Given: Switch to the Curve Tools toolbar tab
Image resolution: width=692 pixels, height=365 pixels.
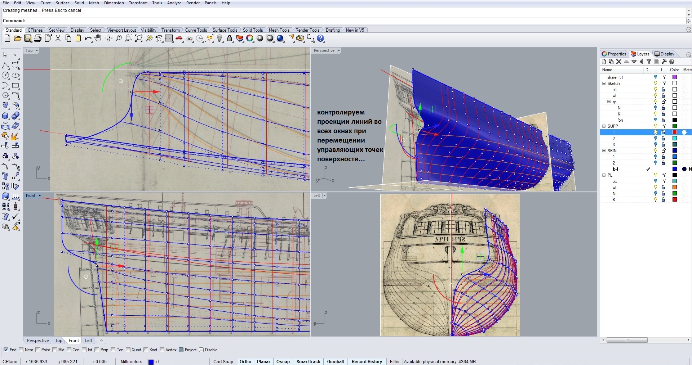Looking at the screenshot, I should (196, 30).
